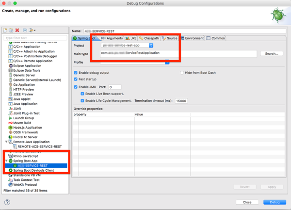Image resolution: width=291 pixels, height=210 pixels.
Task: Select the Java Applet configuration type
Action: click(22, 99)
